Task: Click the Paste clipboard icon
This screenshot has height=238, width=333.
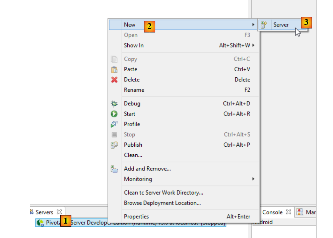Action: (x=114, y=70)
